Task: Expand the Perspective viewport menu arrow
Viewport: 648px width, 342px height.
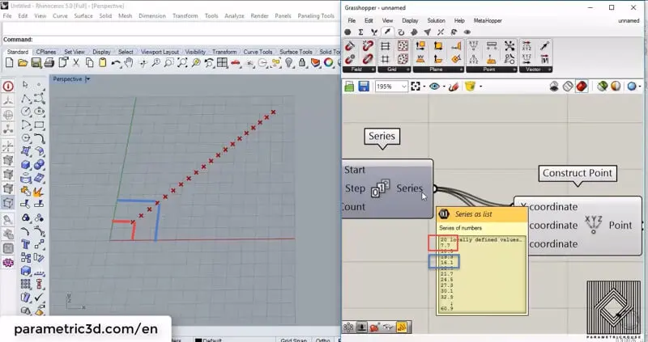Action: (x=87, y=79)
